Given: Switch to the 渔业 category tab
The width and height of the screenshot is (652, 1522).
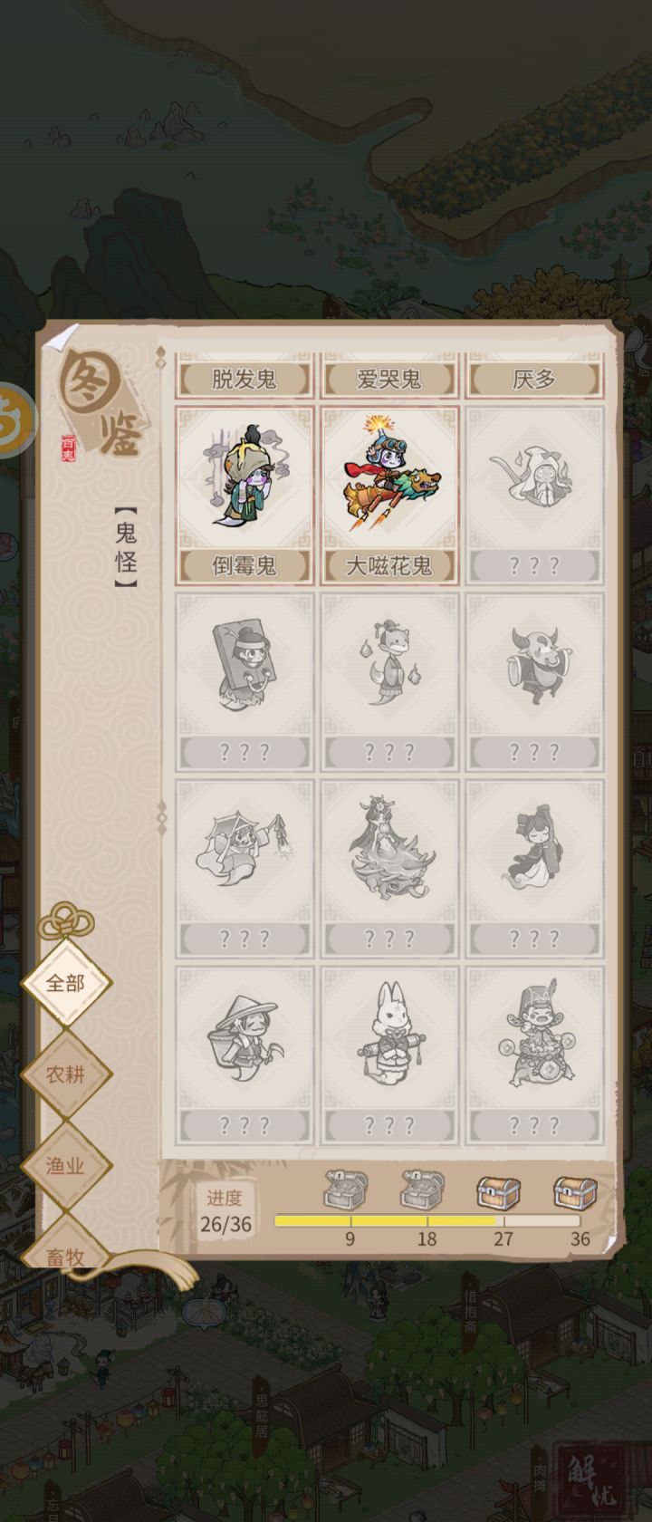Looking at the screenshot, I should (x=66, y=1166).
